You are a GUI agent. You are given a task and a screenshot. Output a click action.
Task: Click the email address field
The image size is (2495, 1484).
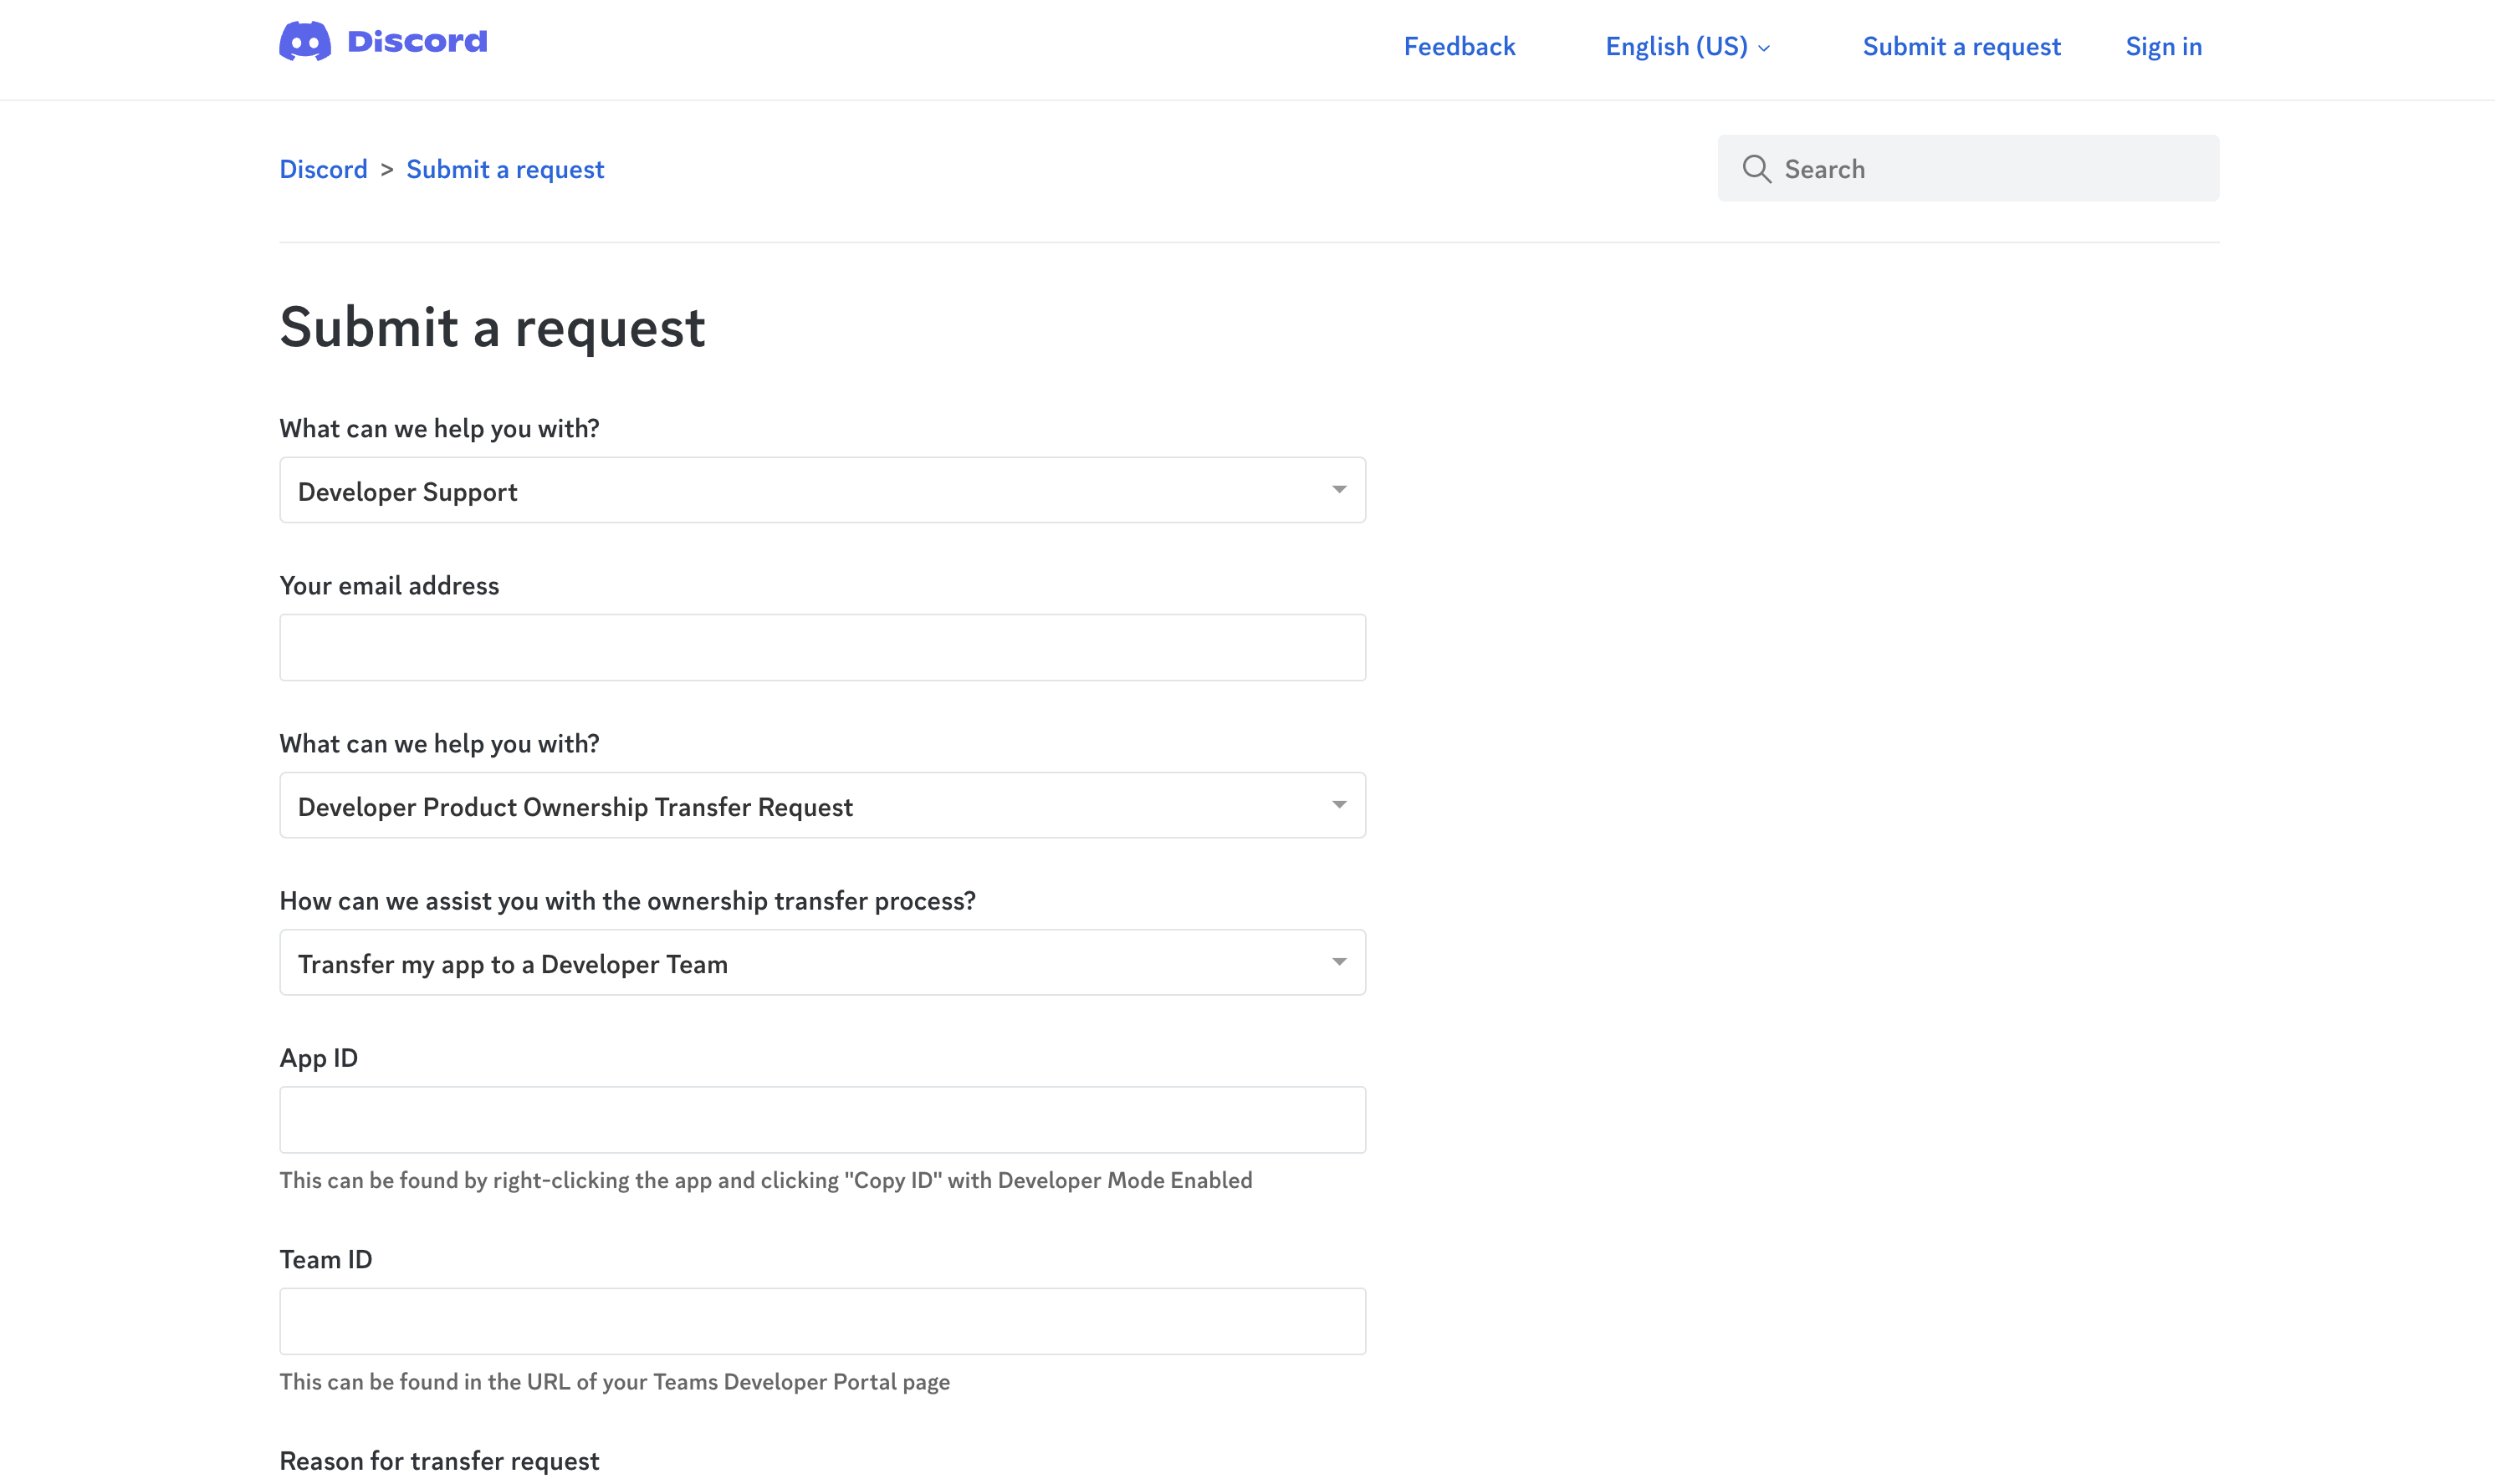[x=822, y=647]
